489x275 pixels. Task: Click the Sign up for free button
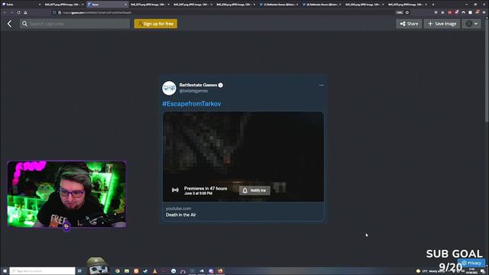point(156,24)
